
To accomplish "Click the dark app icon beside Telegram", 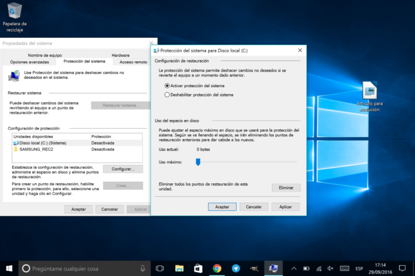I will pos(254,268).
